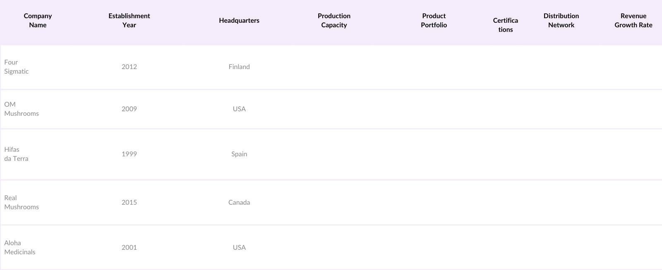Select the 2009 establishment year cell

129,109
